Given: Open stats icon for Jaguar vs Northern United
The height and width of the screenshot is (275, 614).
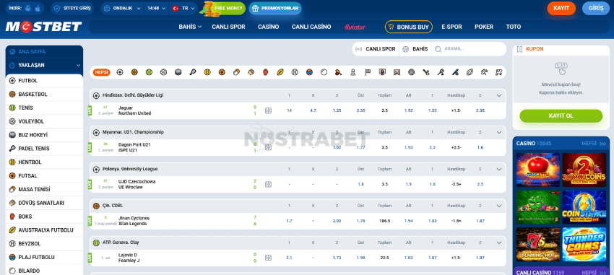Looking at the screenshot, I should coord(268,110).
